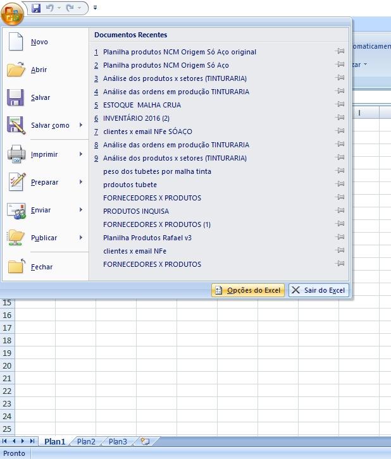Screen dimensions: 391x459
Task: Click the Save icon in Quick Access toolbar
Action: (x=36, y=8)
